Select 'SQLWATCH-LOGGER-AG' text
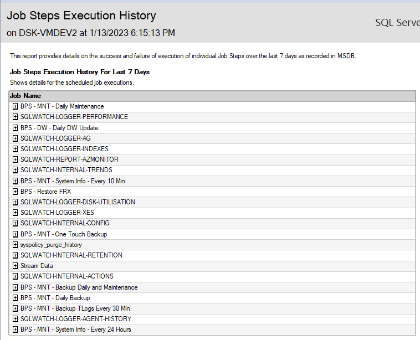420x340 pixels. click(56, 138)
